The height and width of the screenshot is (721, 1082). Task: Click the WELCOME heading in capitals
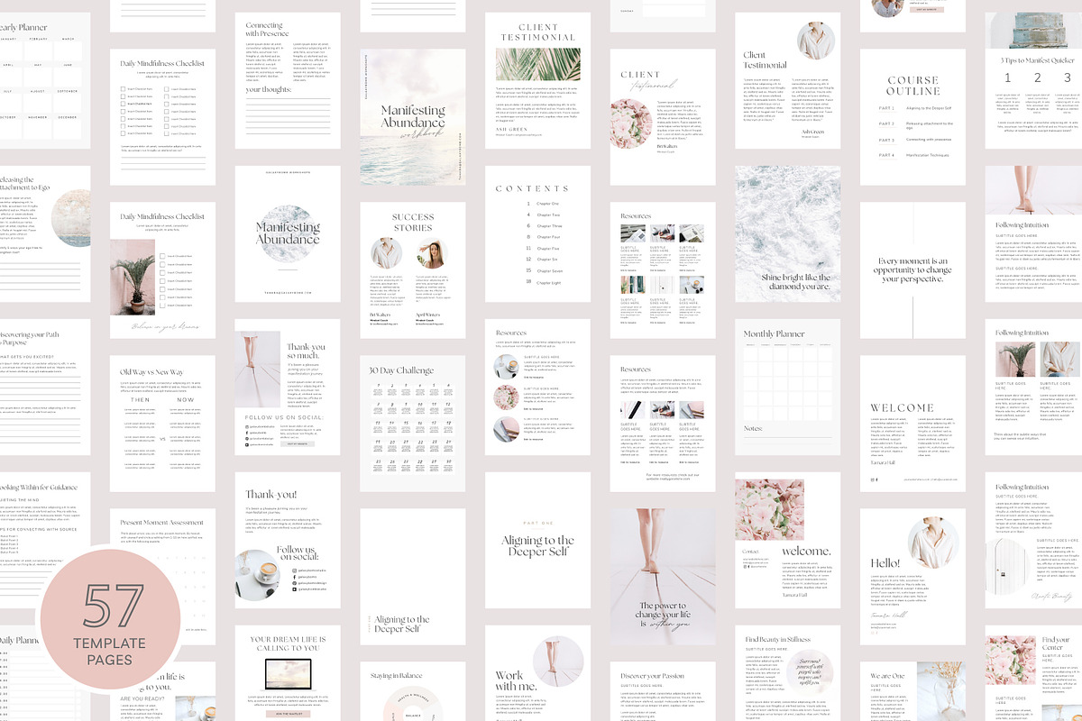click(902, 407)
